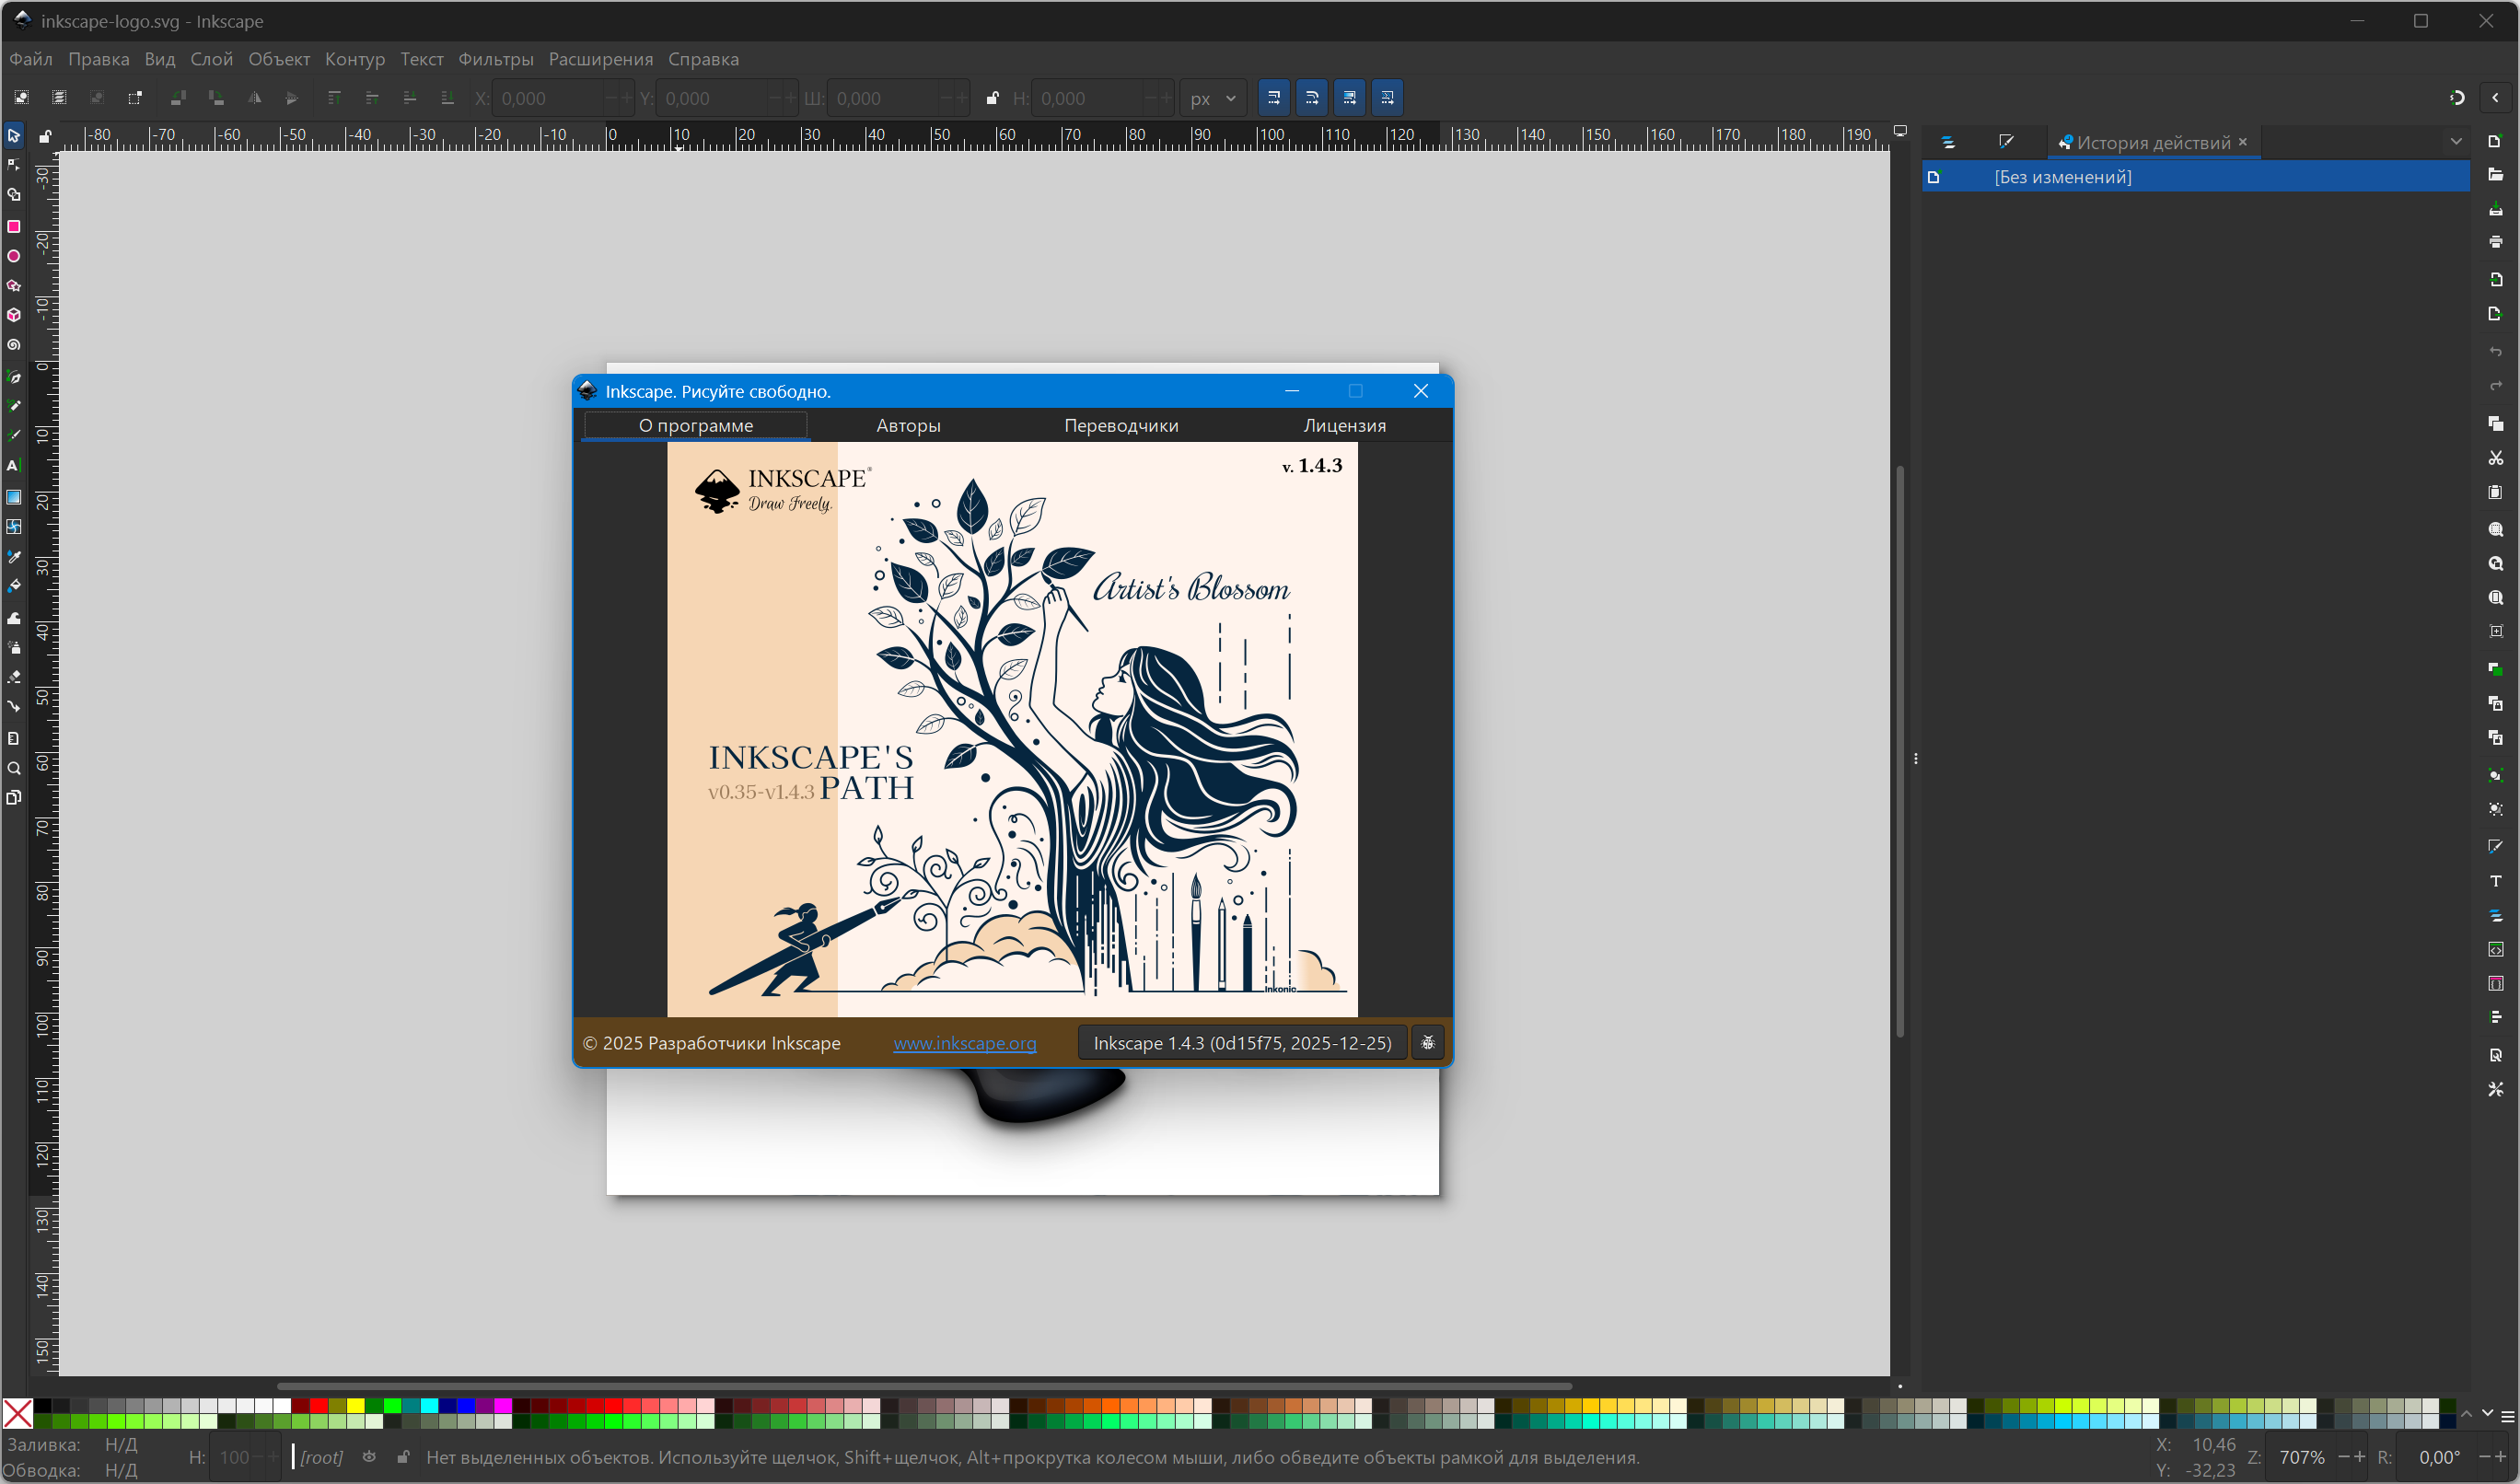Expand the dock panel chevron menu
The image size is (2520, 1484).
click(2456, 142)
